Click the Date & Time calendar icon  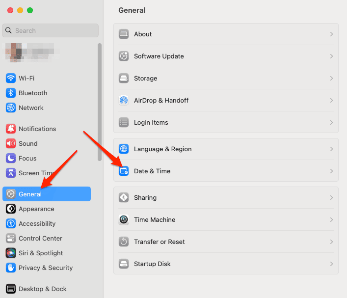click(x=124, y=171)
